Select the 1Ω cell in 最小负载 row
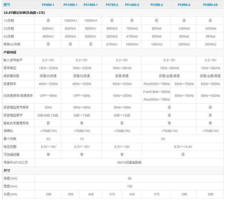This screenshot has width=226, height=201. tap(82, 139)
